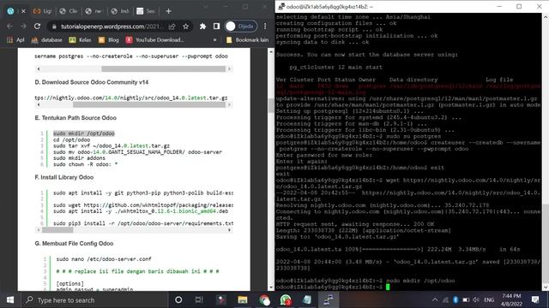Image resolution: width=549 pixels, height=308 pixels.
Task: Click the terminal window scroll up arrow
Action: pyautogui.click(x=546, y=16)
